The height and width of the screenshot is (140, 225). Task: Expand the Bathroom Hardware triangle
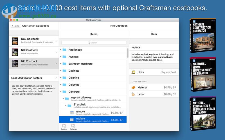(x=61, y=64)
